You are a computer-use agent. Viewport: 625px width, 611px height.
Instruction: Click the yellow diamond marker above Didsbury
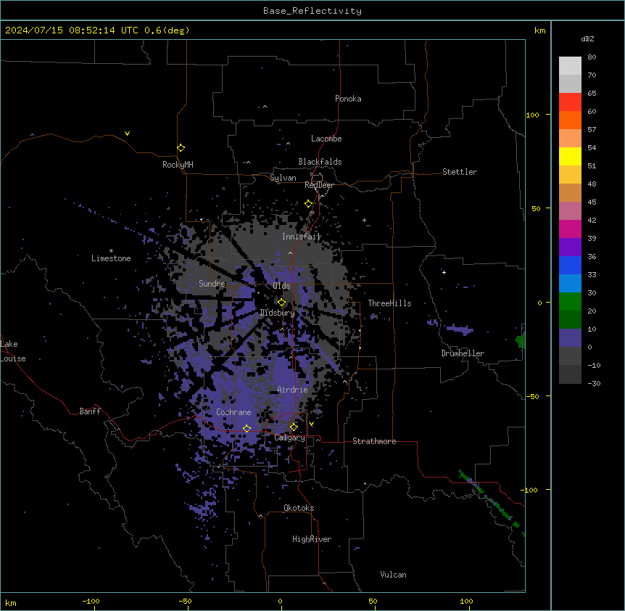point(281,303)
